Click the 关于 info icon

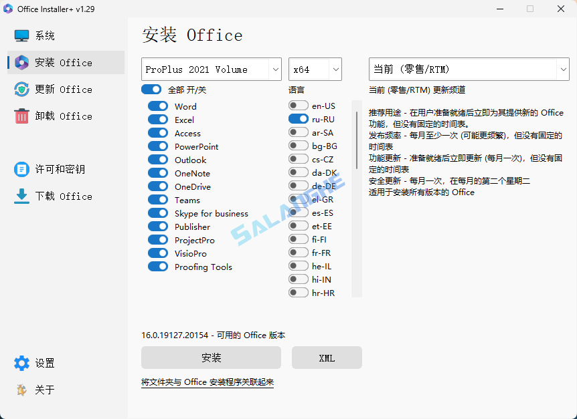[x=21, y=390]
